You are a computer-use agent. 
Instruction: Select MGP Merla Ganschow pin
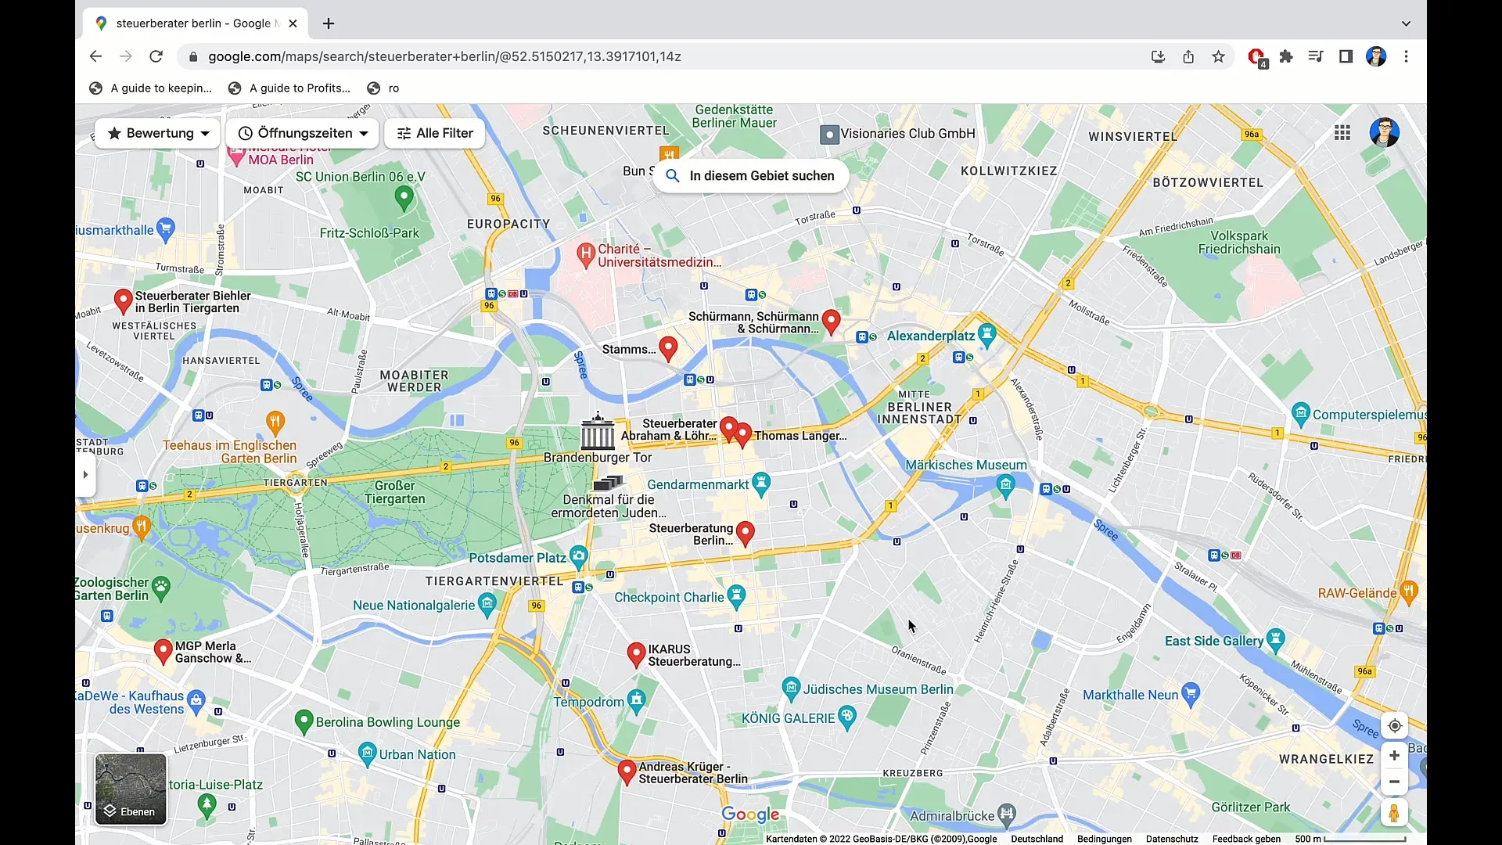(163, 652)
